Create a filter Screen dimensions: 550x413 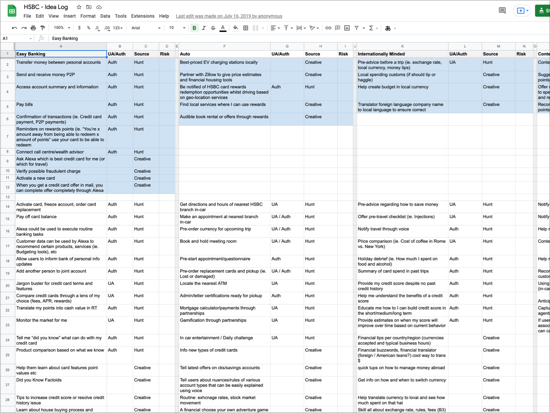pyautogui.click(x=357, y=28)
